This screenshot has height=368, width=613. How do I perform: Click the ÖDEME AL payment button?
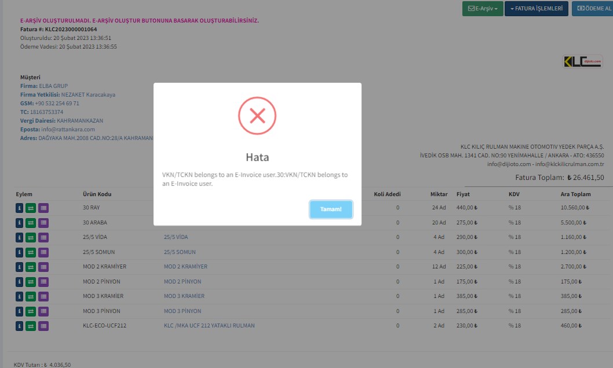point(592,9)
